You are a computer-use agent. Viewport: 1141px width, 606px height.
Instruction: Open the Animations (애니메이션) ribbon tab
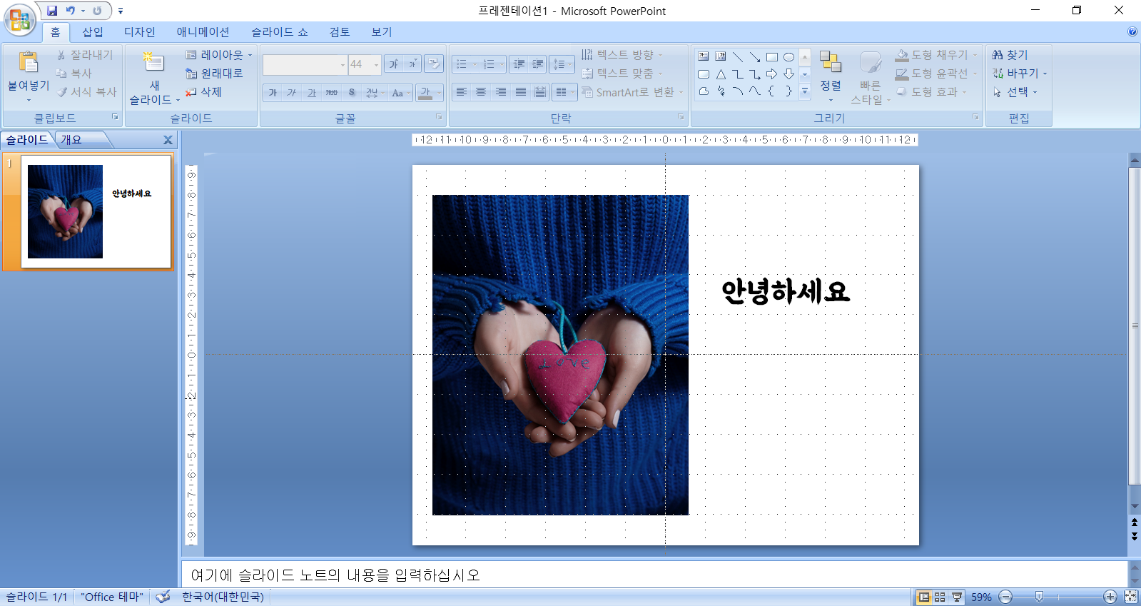pyautogui.click(x=203, y=32)
